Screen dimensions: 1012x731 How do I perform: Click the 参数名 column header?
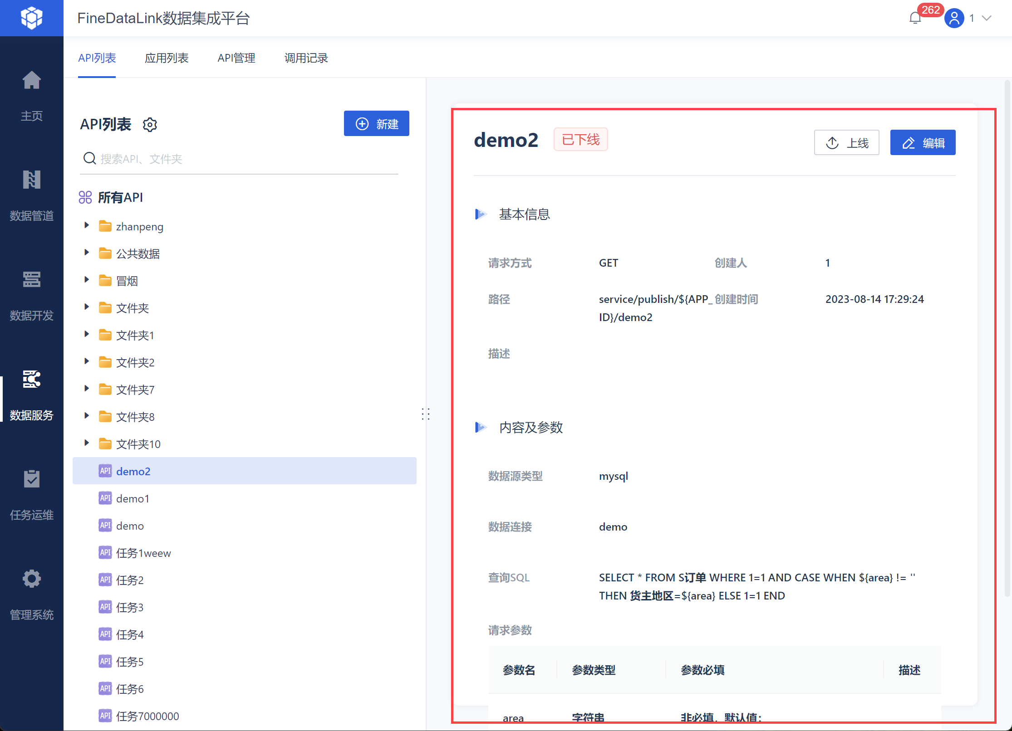(519, 670)
